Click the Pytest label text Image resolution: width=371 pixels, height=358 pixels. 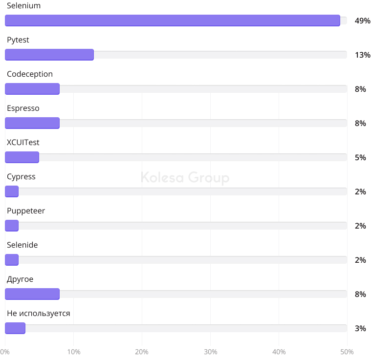[x=18, y=40]
